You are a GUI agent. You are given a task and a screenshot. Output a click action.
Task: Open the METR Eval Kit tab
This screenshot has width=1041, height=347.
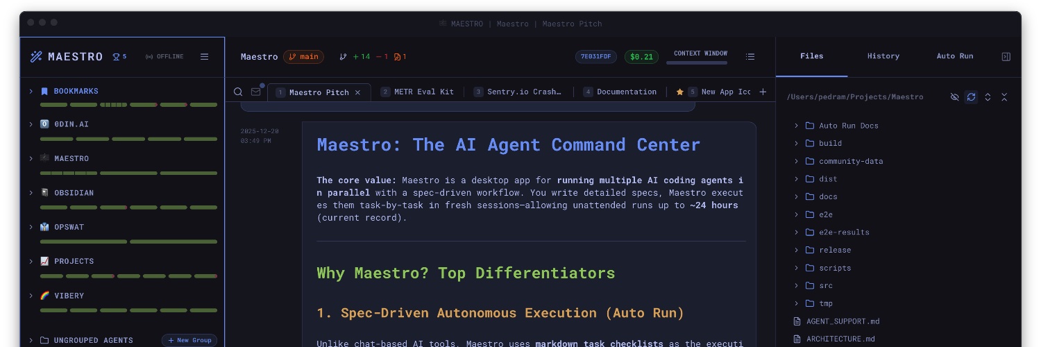(417, 92)
